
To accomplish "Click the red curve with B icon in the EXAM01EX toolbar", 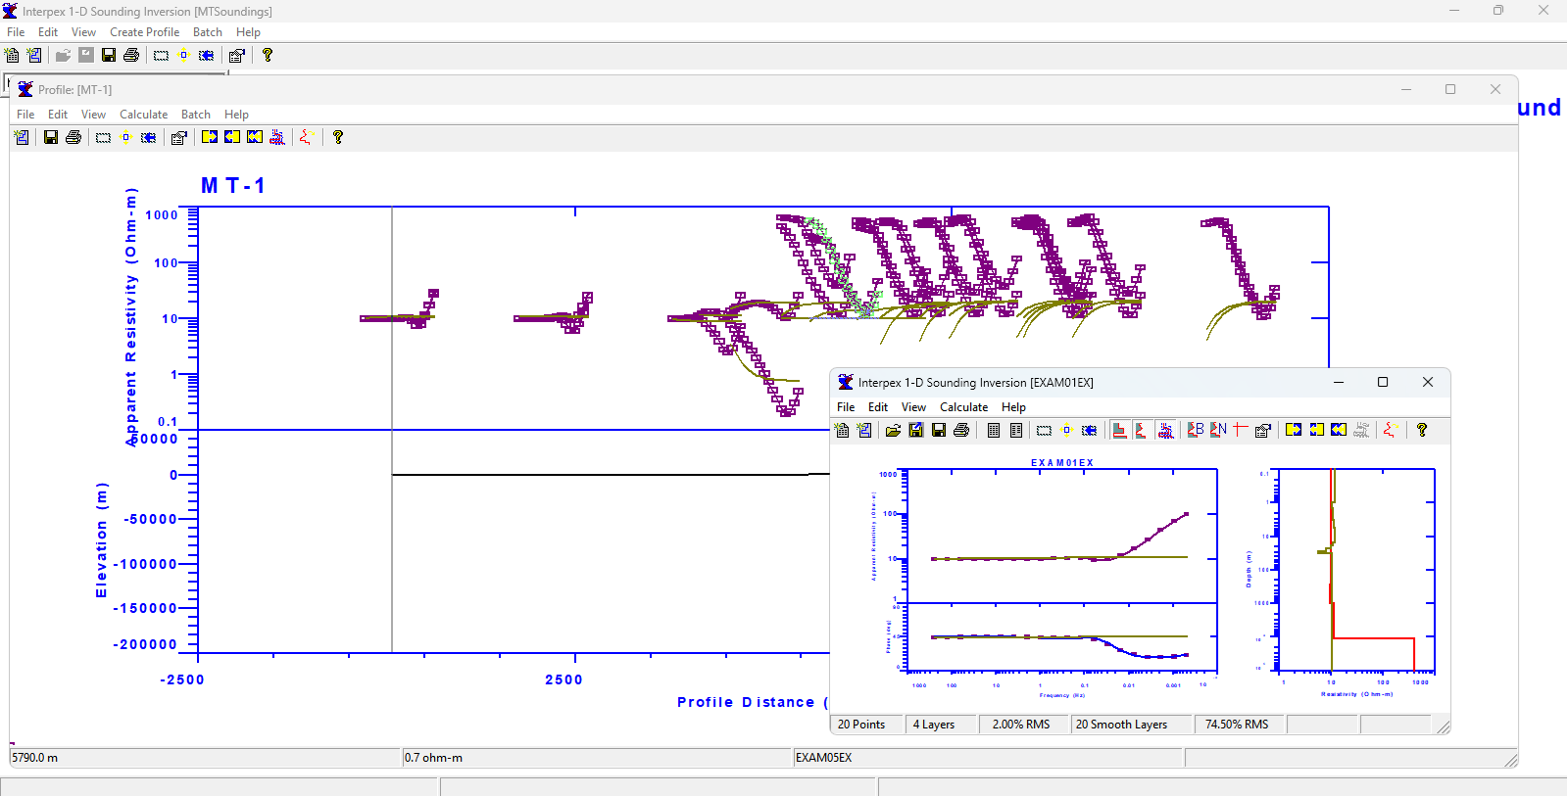I will [x=1196, y=430].
